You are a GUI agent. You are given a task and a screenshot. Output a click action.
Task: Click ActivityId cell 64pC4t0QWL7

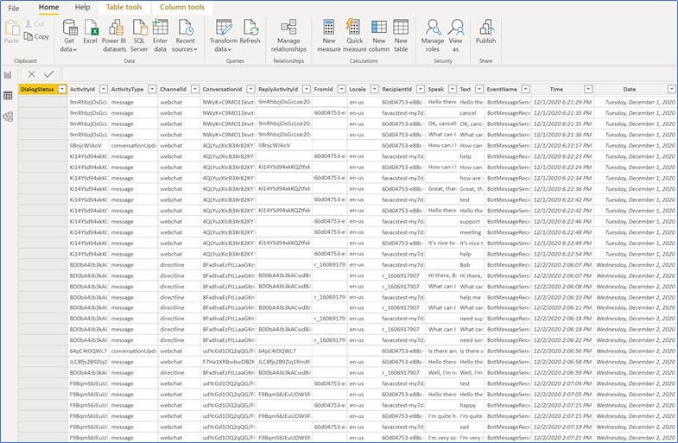pyautogui.click(x=88, y=351)
